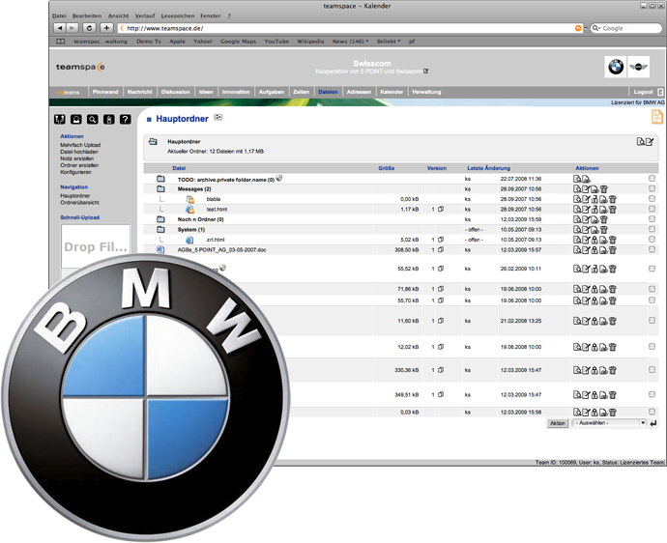Open the '- Auswählen -' action dropdown
The height and width of the screenshot is (543, 667).
tap(609, 423)
